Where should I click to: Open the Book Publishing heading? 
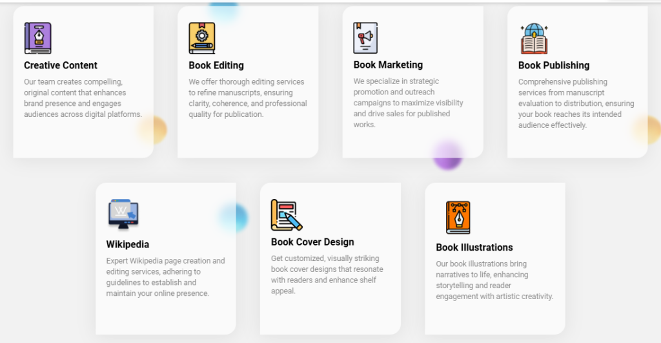tap(554, 65)
